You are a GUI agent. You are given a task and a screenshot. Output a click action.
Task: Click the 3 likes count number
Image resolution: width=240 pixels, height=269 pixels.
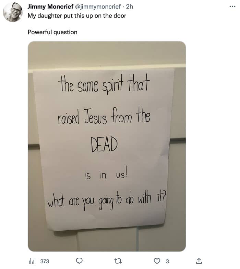167,261
